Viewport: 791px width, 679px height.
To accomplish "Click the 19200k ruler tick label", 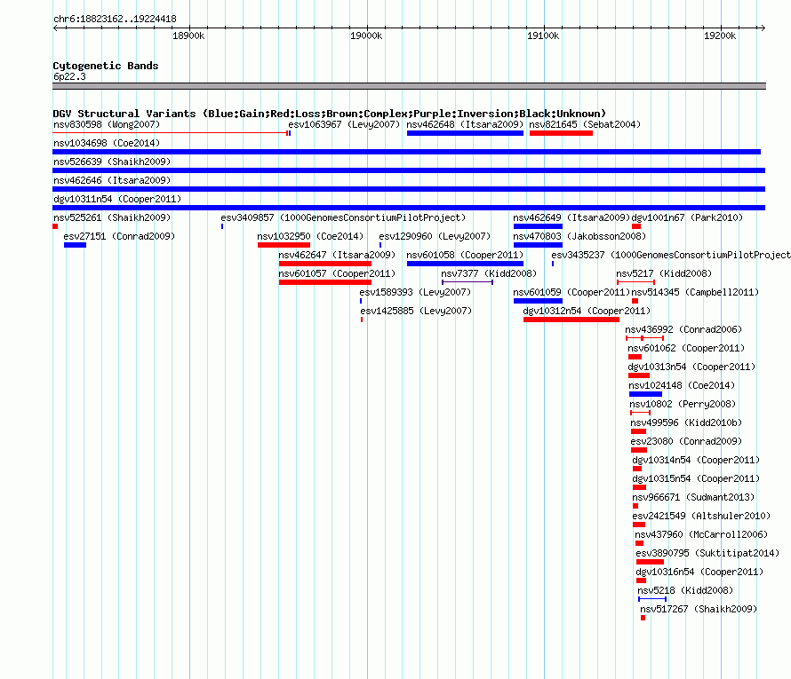I will [721, 36].
